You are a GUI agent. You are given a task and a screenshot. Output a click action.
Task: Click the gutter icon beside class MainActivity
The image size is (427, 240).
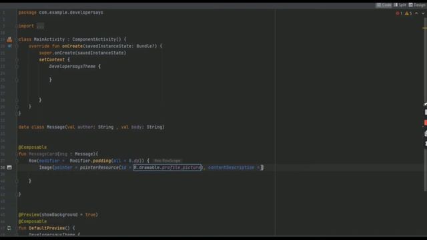click(x=9, y=39)
